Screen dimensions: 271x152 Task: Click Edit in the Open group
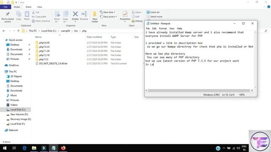pyautogui.click(x=135, y=16)
